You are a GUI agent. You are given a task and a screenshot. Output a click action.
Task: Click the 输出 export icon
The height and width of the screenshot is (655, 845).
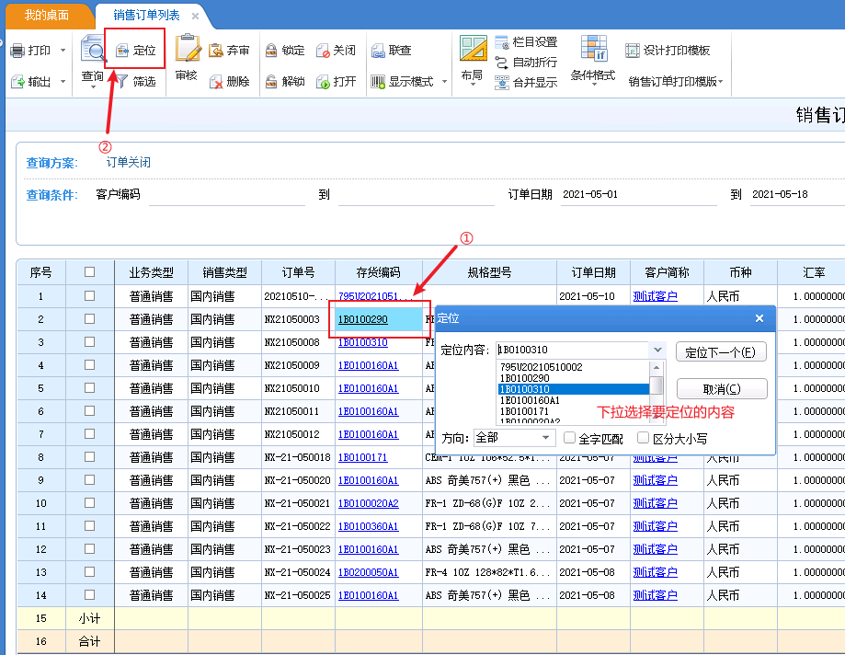coord(17,82)
